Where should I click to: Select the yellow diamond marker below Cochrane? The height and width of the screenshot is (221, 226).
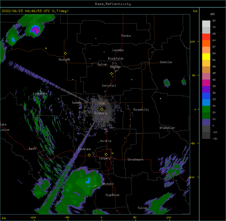[x=89, y=155]
